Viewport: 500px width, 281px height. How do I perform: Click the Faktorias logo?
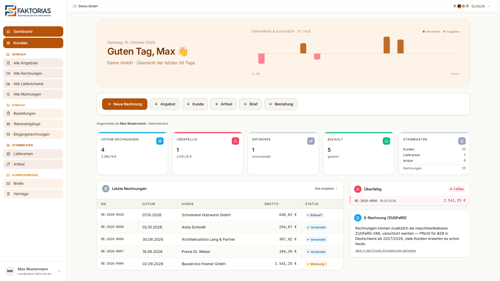28,11
